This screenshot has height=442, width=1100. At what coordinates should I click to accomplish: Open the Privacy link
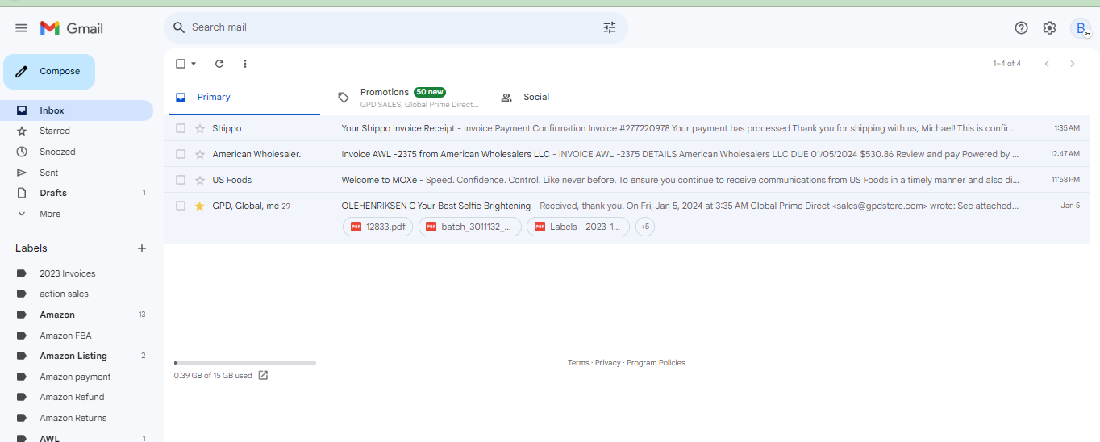(x=608, y=363)
